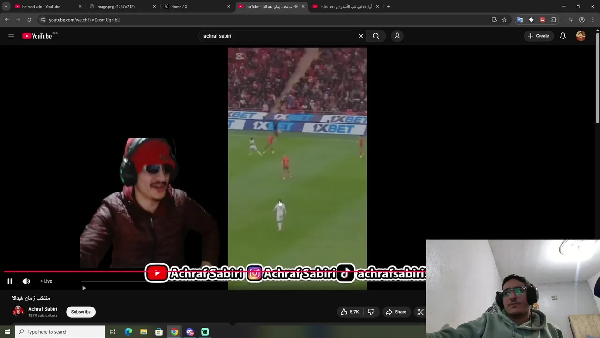
Task: Share the video
Action: [x=396, y=312]
